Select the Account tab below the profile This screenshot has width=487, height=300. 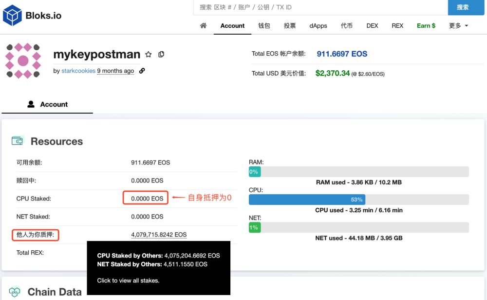(x=47, y=104)
